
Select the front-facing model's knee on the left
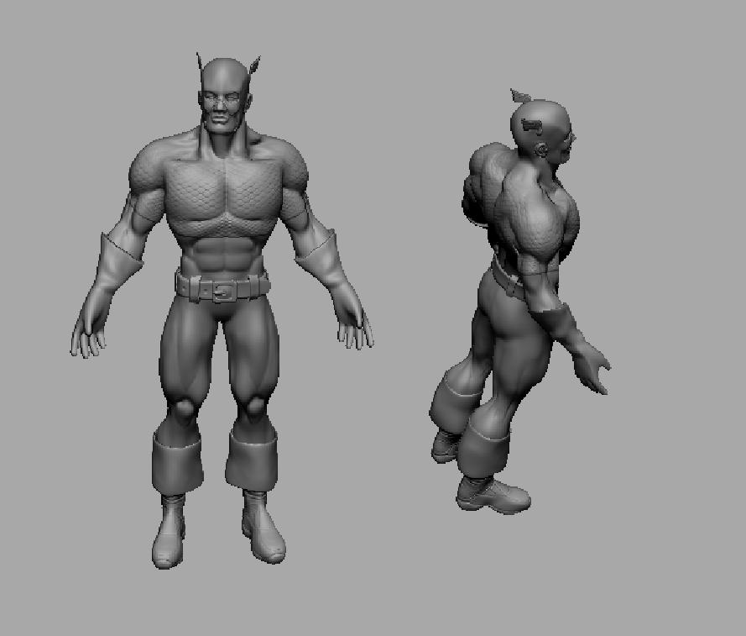(183, 410)
